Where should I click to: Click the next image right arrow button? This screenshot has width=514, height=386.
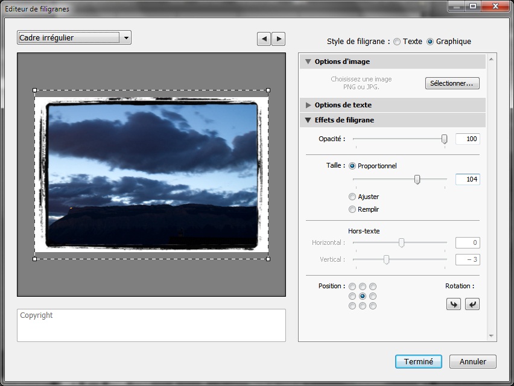[279, 39]
